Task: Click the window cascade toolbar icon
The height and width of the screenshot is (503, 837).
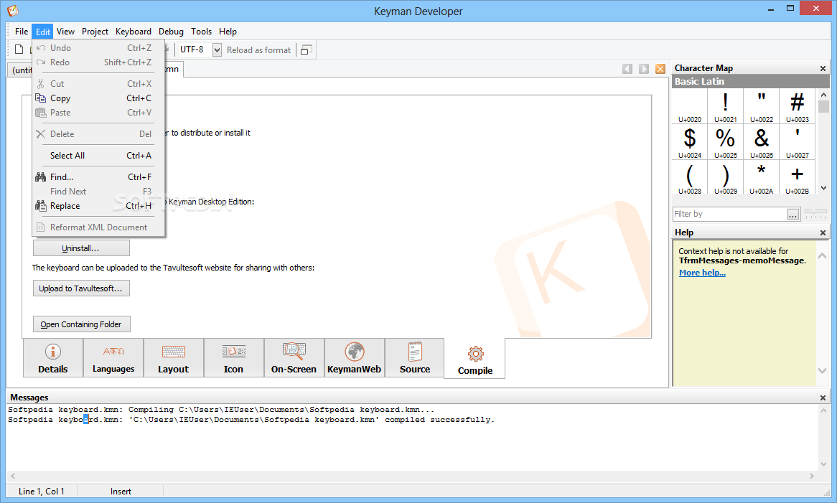Action: pos(307,50)
